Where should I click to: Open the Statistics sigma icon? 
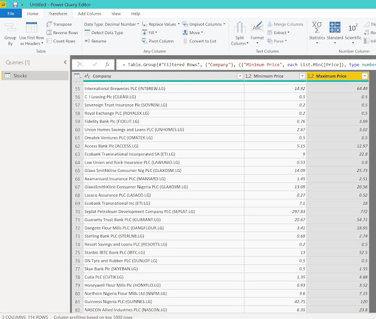pyautogui.click(x=317, y=27)
